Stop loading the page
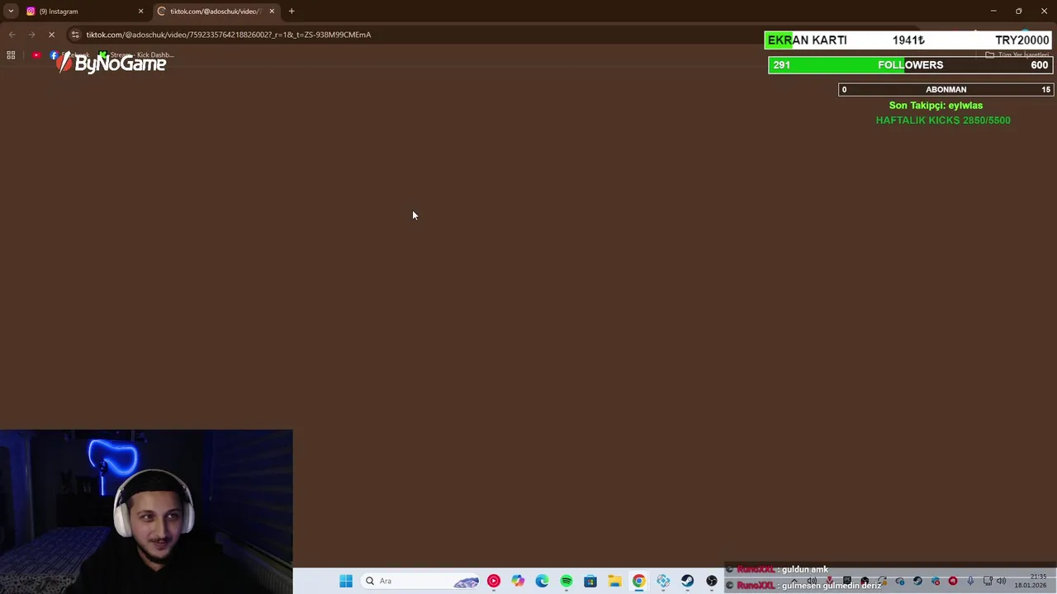Screen dimensions: 1057x594 click(51, 35)
